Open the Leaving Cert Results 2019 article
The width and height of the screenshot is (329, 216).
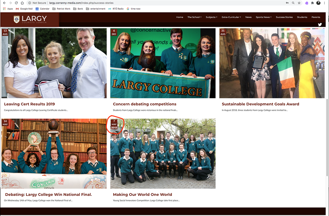click(x=30, y=104)
